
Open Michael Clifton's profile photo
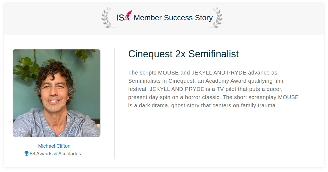click(57, 93)
